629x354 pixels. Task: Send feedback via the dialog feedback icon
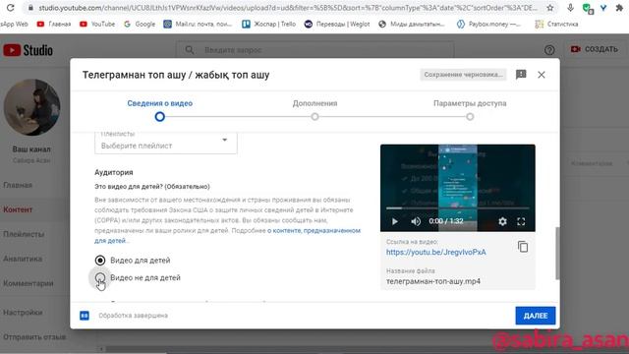click(x=521, y=75)
